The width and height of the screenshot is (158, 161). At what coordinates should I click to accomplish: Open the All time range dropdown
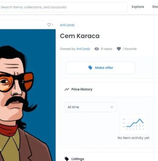(91, 107)
